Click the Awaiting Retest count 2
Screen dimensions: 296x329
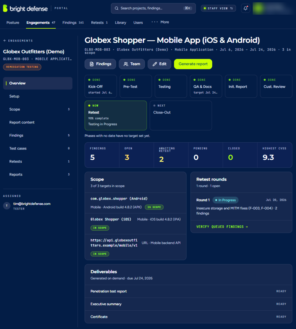(x=161, y=159)
